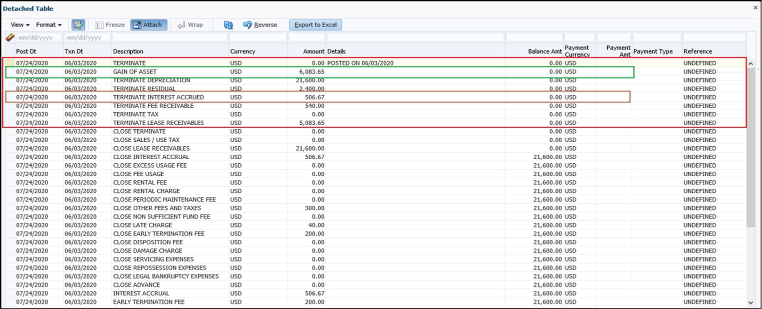Click the Details filter field

click(415, 38)
